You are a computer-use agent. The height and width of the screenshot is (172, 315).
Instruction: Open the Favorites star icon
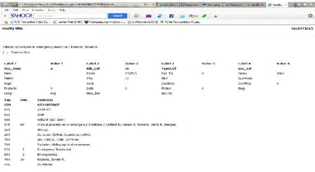(305, 4)
